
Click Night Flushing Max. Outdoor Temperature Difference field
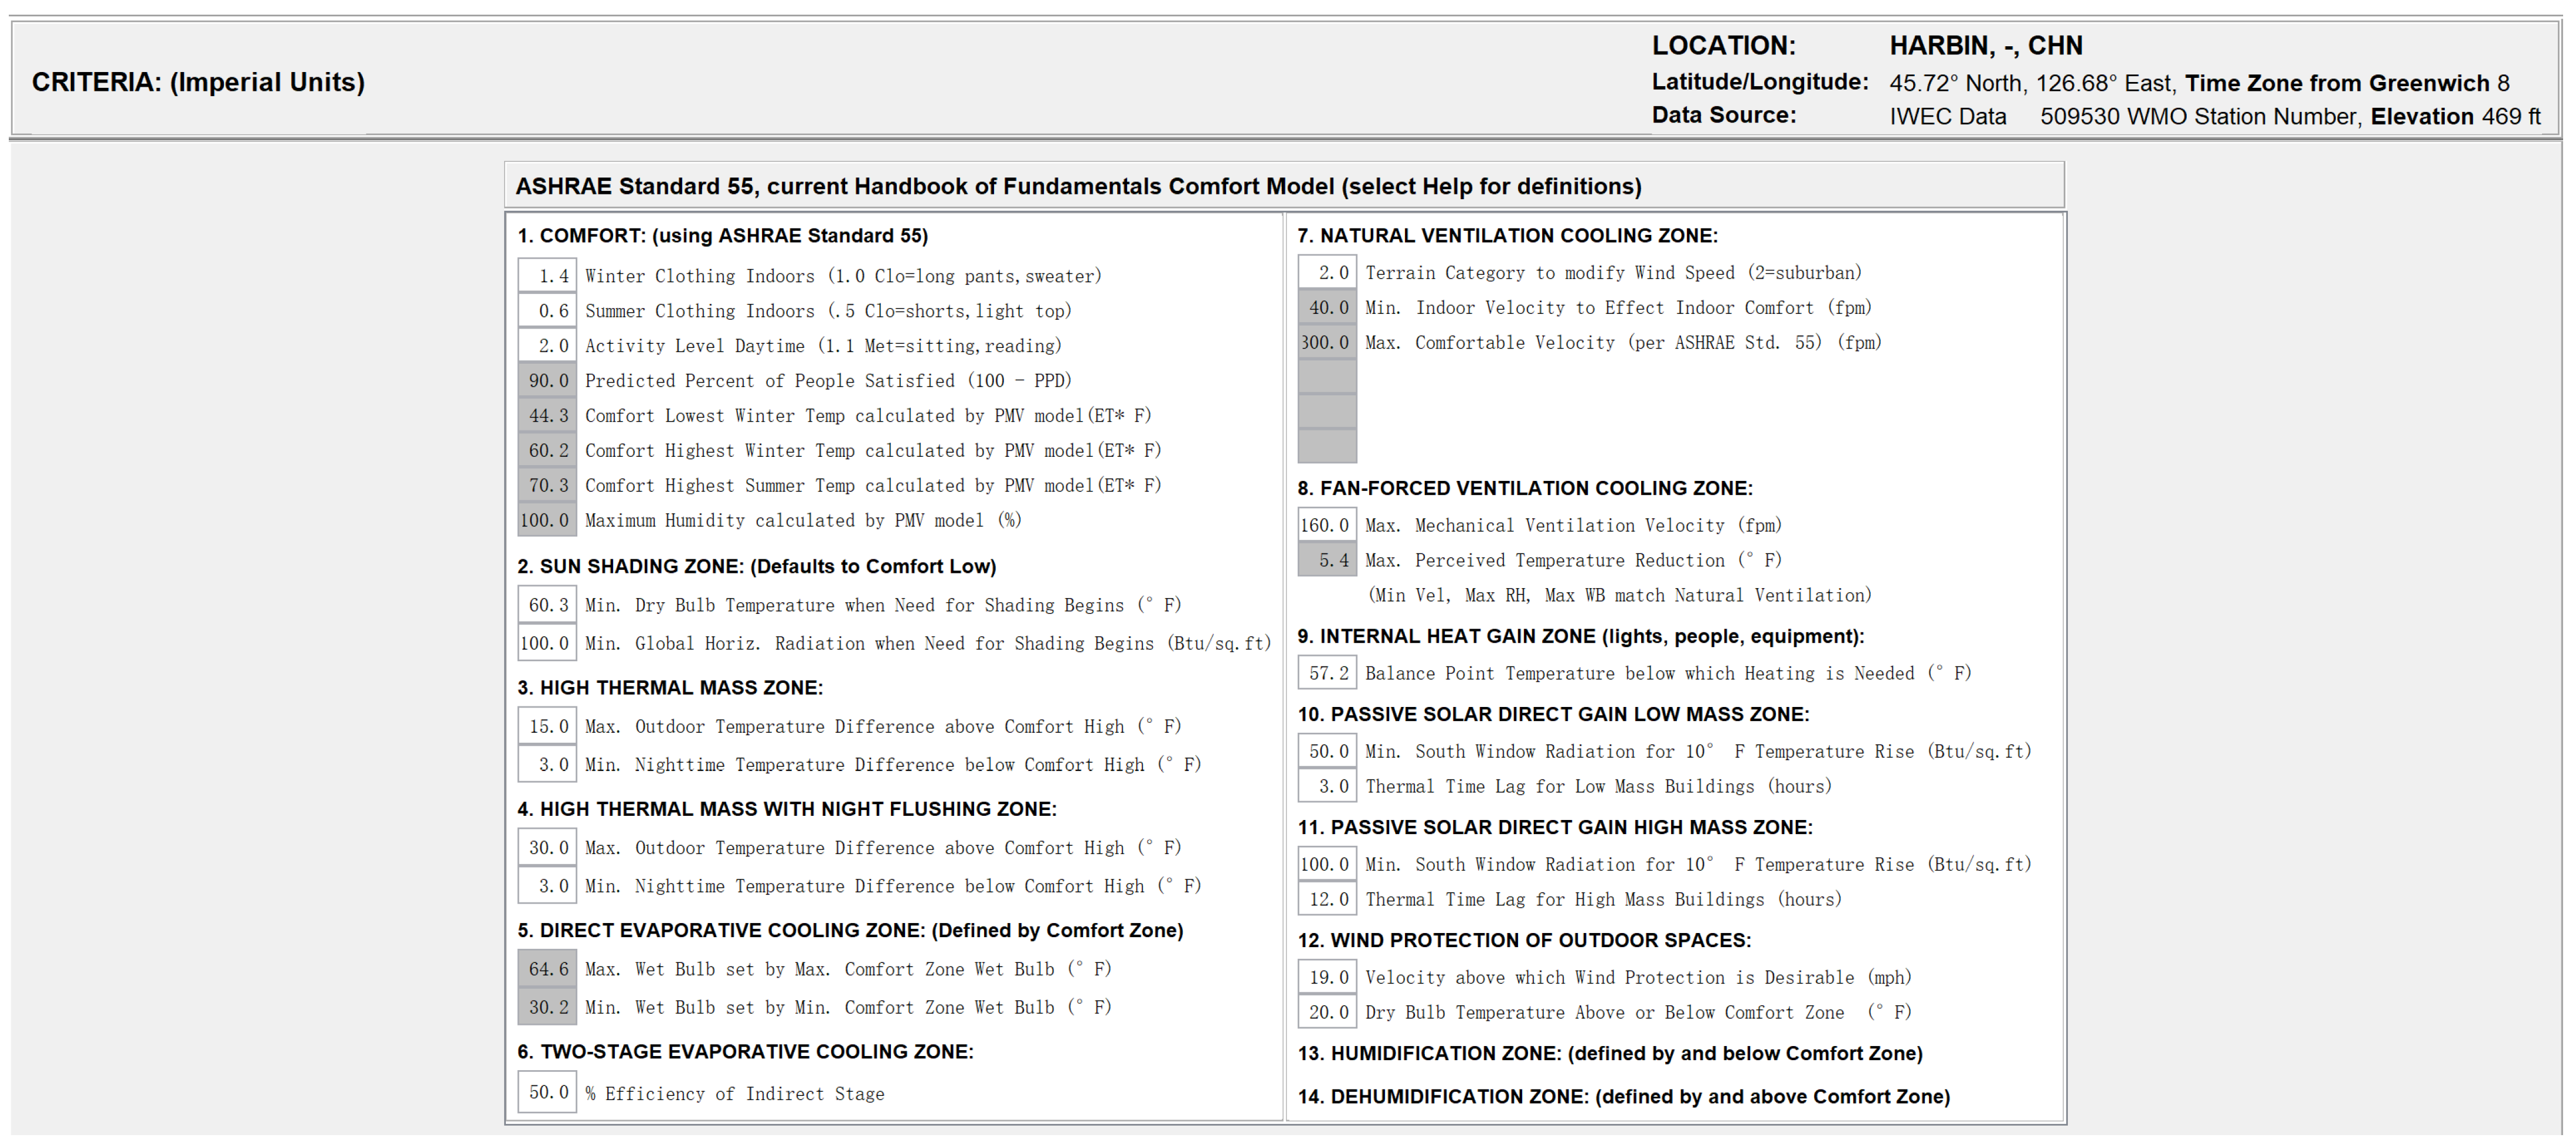pos(547,848)
